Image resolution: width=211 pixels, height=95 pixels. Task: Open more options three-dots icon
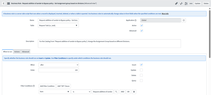[x=191, y=3]
